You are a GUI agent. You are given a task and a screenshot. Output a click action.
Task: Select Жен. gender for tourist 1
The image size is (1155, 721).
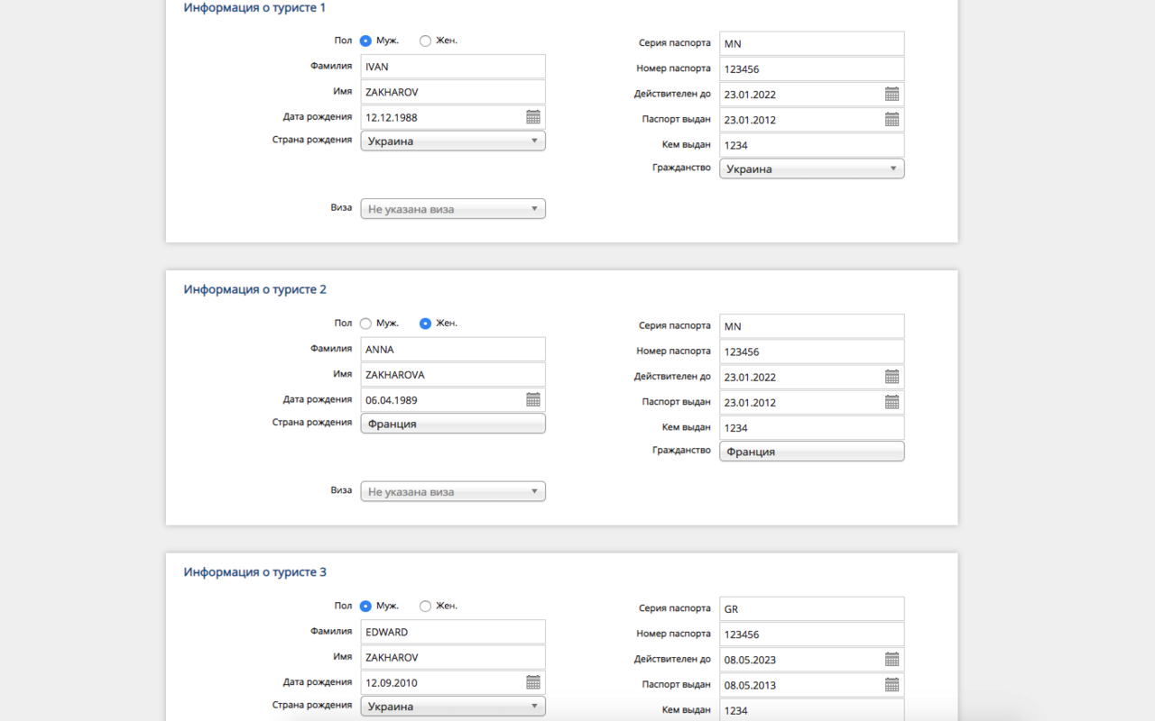click(x=425, y=41)
